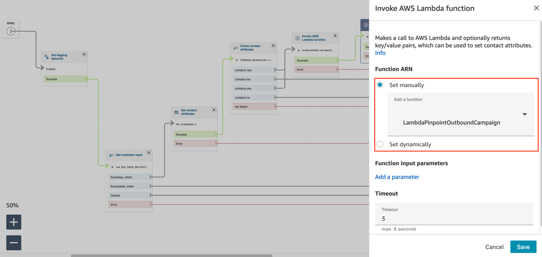Viewport: 542px width, 257px height.
Task: Click the contains Yes condition
Action: pyautogui.click(x=254, y=70)
